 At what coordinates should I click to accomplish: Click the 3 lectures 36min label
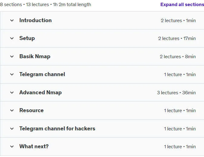tap(176, 93)
